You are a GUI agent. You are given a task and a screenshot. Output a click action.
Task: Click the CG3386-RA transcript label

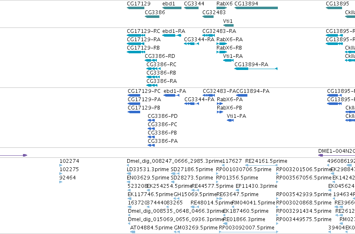(162, 81)
